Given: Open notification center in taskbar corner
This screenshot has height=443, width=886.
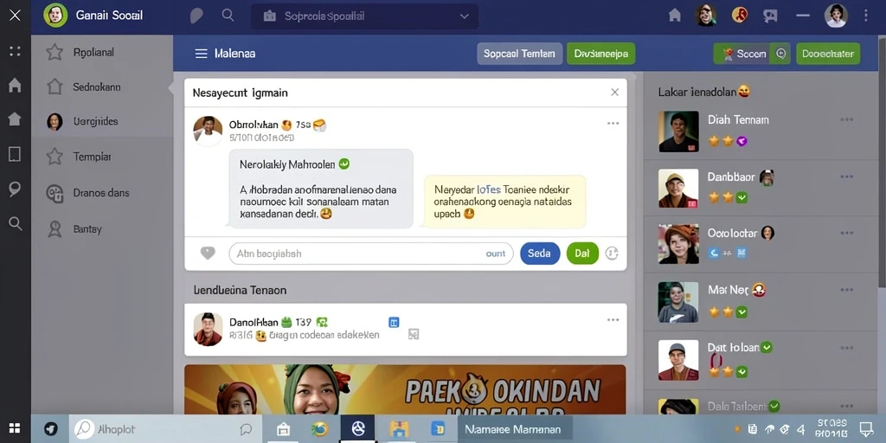Looking at the screenshot, I should [865, 429].
